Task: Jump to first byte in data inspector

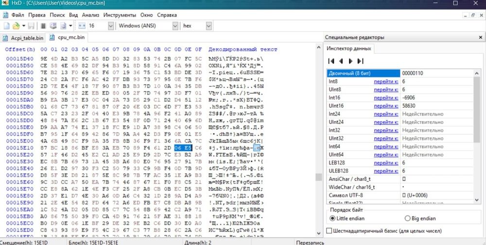Action: (331, 61)
